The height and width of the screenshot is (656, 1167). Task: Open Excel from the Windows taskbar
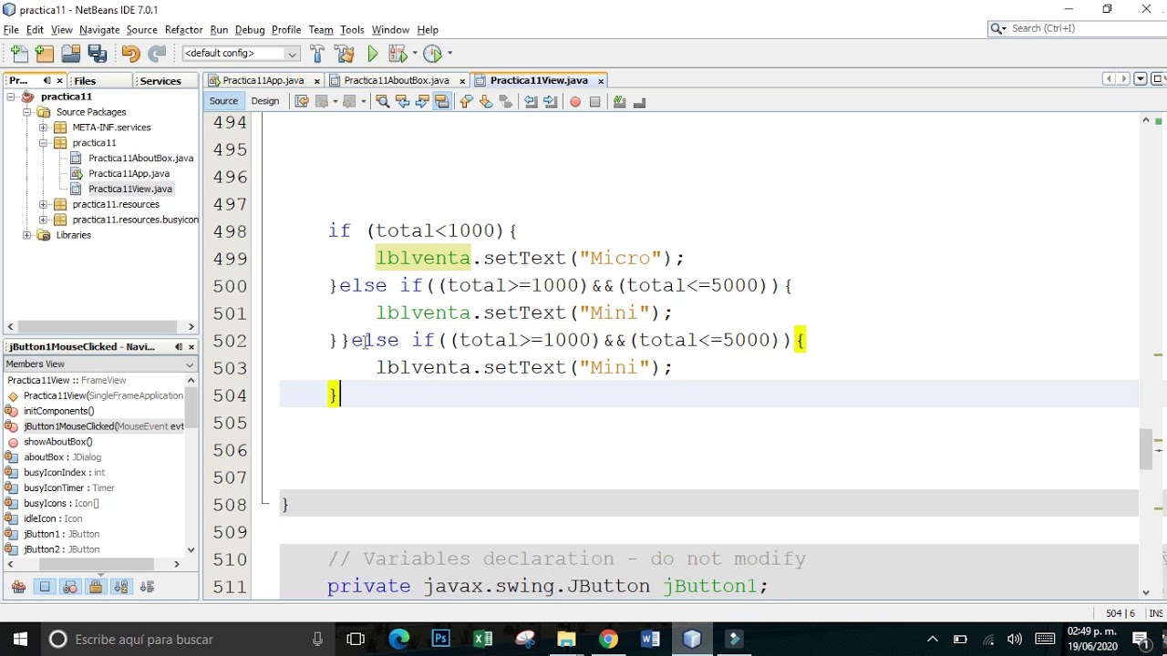tap(483, 639)
